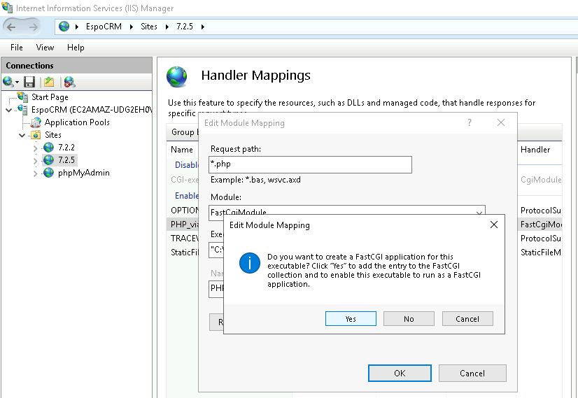Click Yes to create FastCGI application
This screenshot has height=398, width=578.
tap(351, 319)
